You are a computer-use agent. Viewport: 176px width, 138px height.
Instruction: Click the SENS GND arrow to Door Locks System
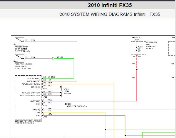(61, 87)
